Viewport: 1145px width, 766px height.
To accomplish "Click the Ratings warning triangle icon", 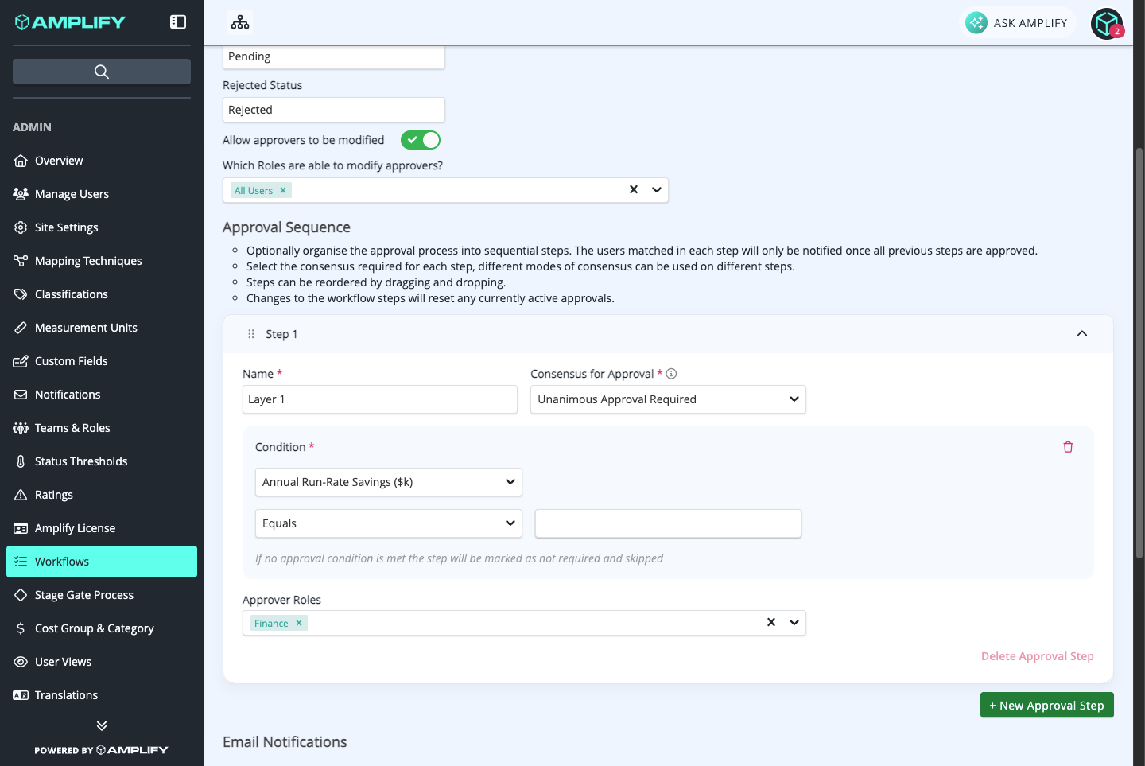I will 21,495.
